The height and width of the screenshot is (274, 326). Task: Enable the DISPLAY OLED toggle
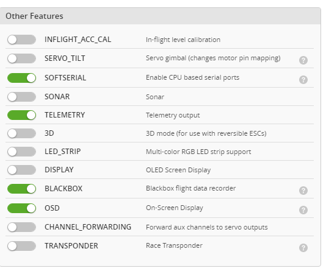(21, 170)
